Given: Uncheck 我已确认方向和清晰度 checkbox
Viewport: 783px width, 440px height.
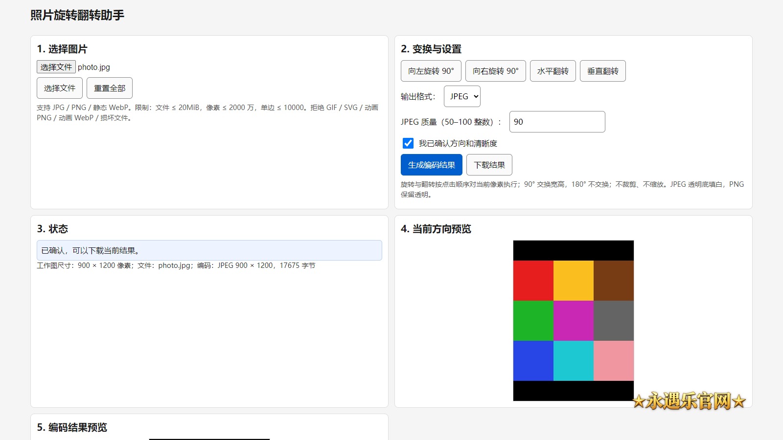Looking at the screenshot, I should pyautogui.click(x=408, y=143).
